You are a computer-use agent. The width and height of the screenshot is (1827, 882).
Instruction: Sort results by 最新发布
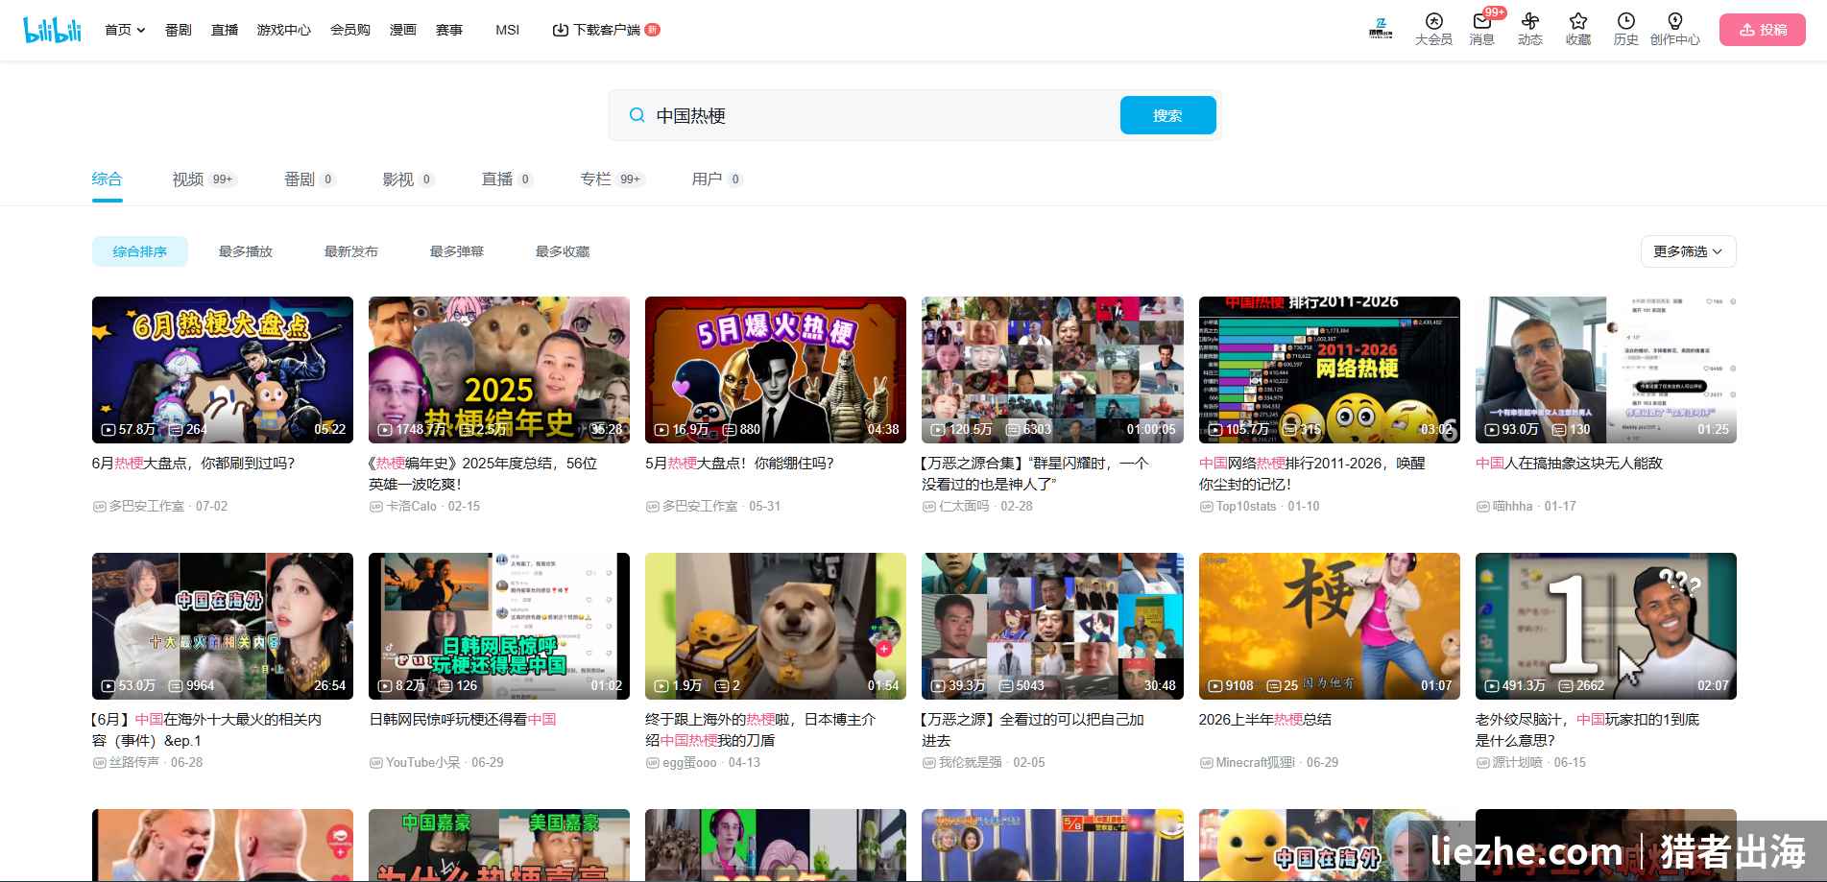(x=351, y=251)
